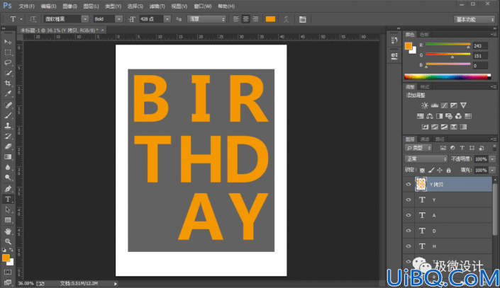Select the Eyedropper tool
The width and height of the screenshot is (500, 288).
[x=8, y=94]
